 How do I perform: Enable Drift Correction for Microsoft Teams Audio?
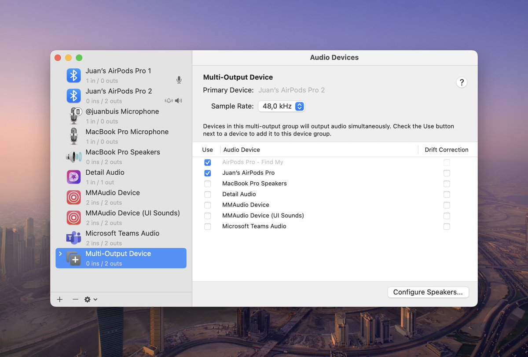(x=447, y=226)
